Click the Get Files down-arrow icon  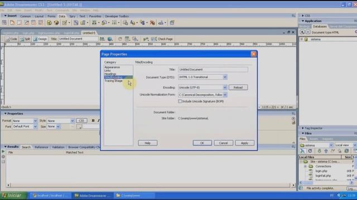[319, 151]
